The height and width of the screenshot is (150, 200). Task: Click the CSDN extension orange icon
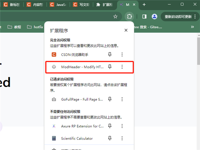click(54, 54)
